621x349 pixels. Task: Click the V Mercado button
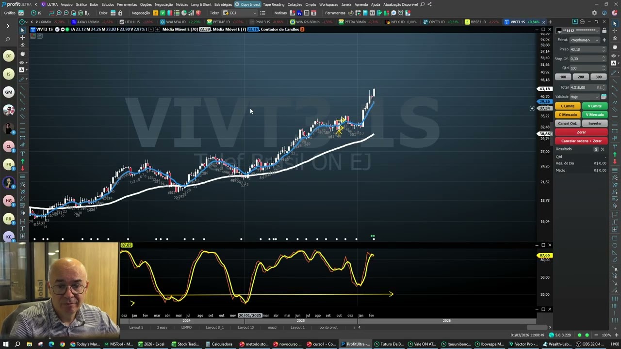[x=595, y=115]
